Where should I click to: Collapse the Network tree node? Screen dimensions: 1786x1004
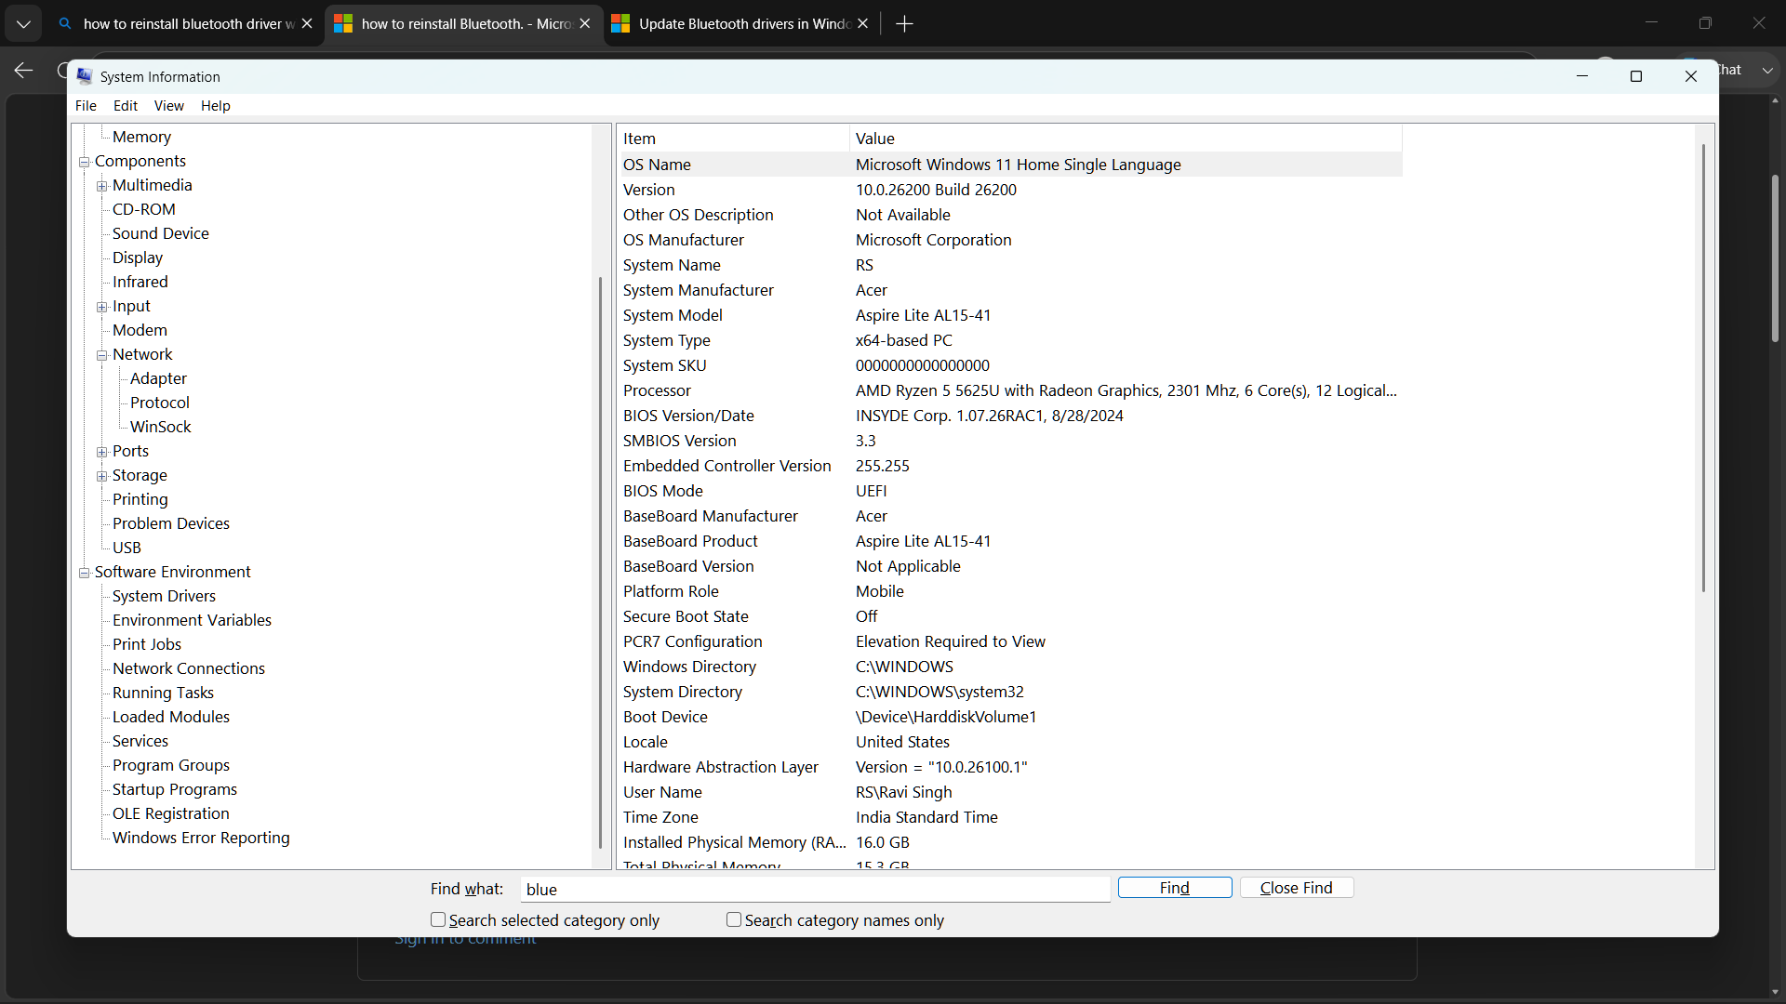(x=102, y=355)
